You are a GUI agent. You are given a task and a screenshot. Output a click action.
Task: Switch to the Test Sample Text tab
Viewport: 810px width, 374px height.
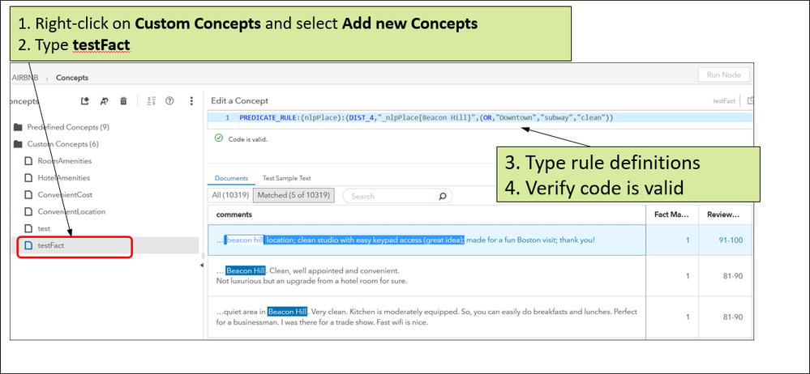286,178
